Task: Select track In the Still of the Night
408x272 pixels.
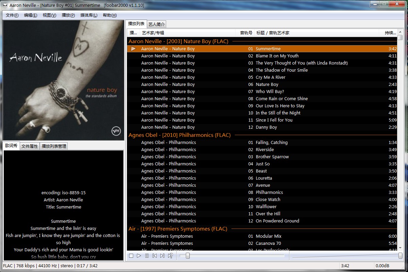Action: (262, 113)
